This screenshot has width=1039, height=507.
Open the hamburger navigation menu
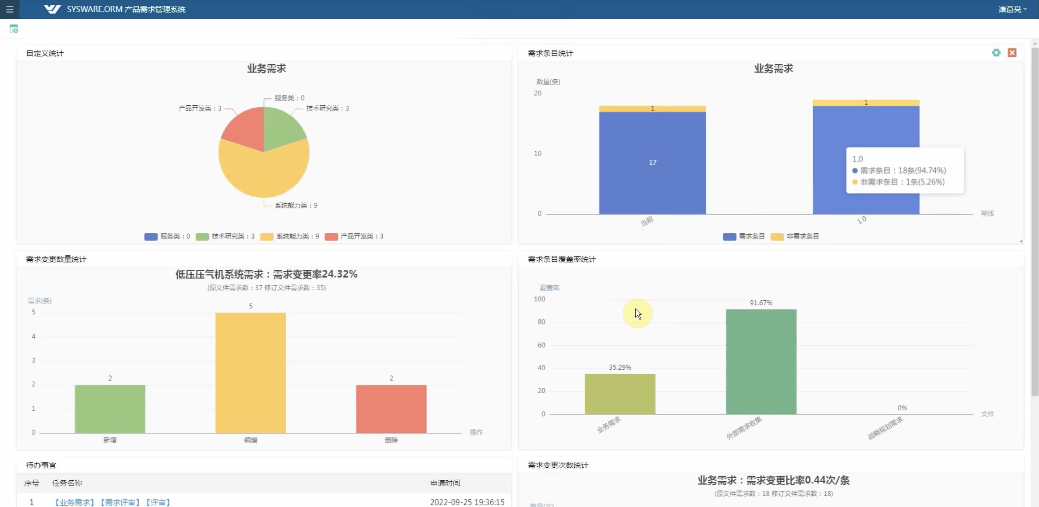point(10,9)
